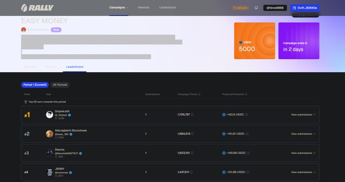Click info icon after ~141.81 USDC
Image resolution: width=345 pixels, height=182 pixels.
click(247, 134)
